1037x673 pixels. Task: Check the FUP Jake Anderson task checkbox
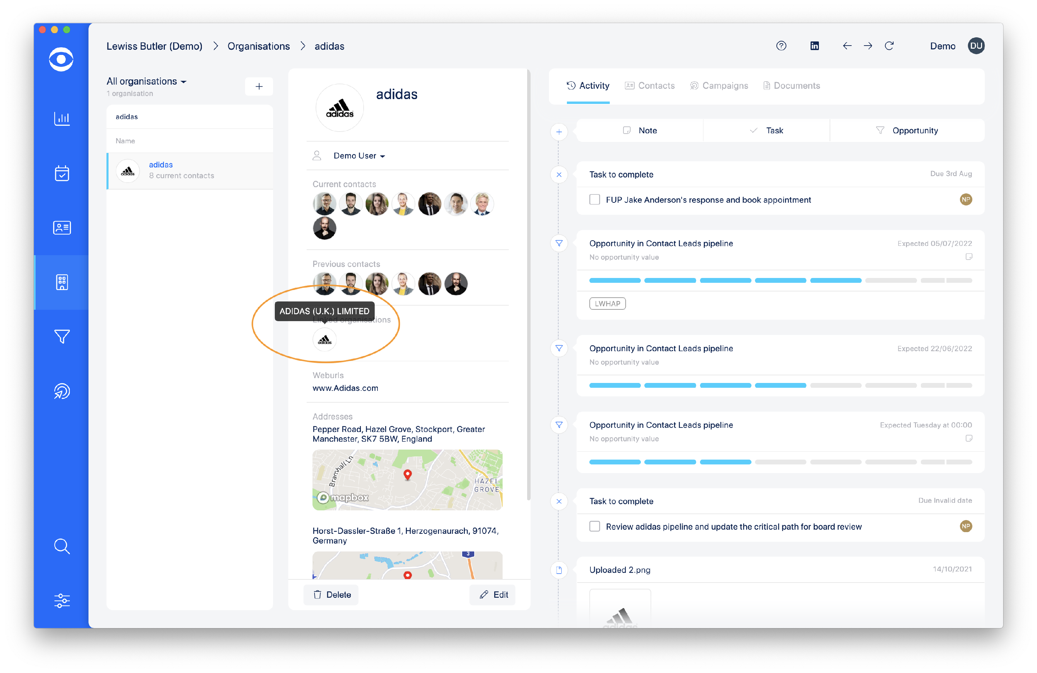click(594, 200)
